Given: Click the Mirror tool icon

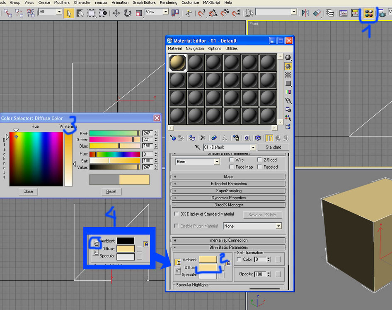Looking at the screenshot, I should 305,13.
